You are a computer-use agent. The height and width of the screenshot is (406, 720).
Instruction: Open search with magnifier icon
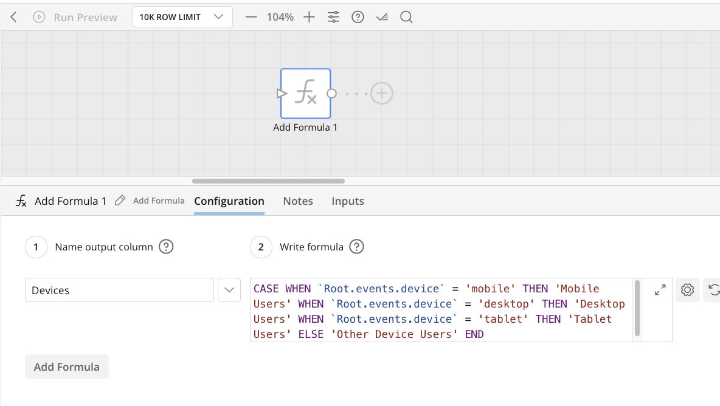click(x=406, y=18)
